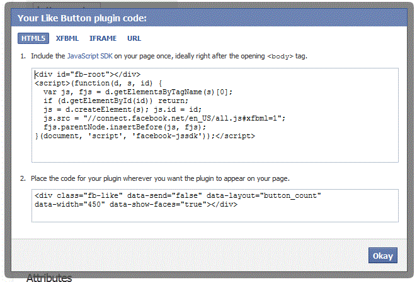Switch to the HTML5 tab

click(x=33, y=38)
